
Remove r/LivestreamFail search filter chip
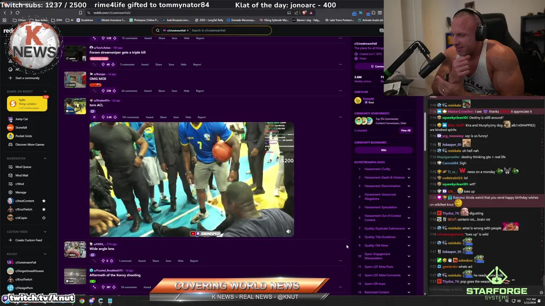[x=187, y=30]
